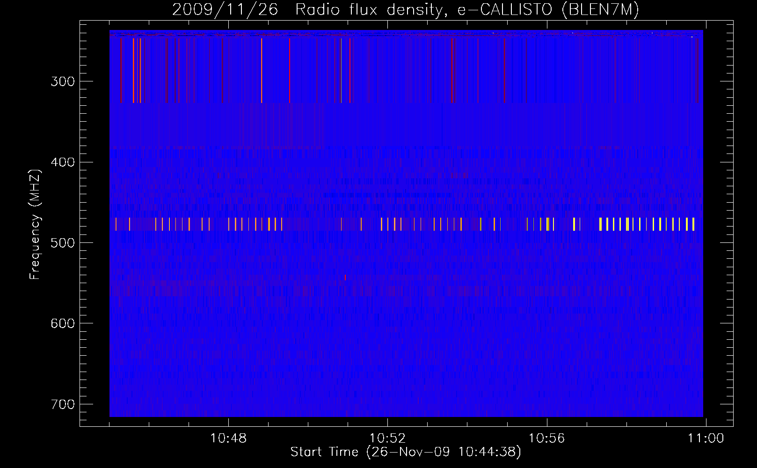
Task: Click the 500 frequency tick label
Action: pos(63,243)
